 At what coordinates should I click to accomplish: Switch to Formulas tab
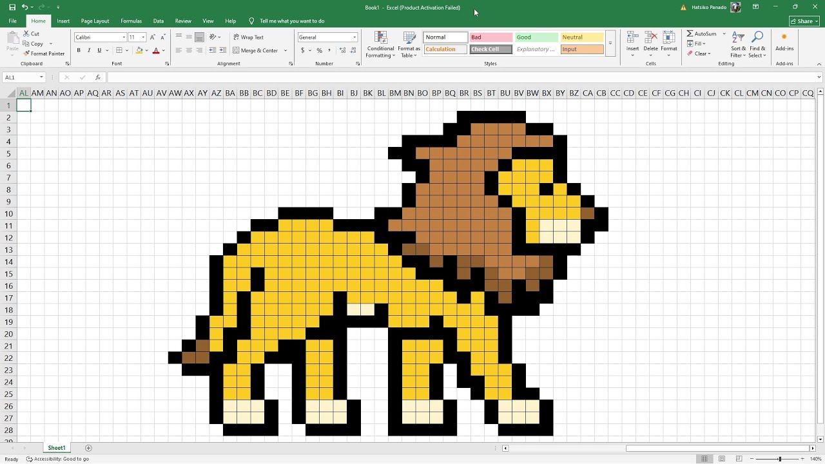[131, 21]
